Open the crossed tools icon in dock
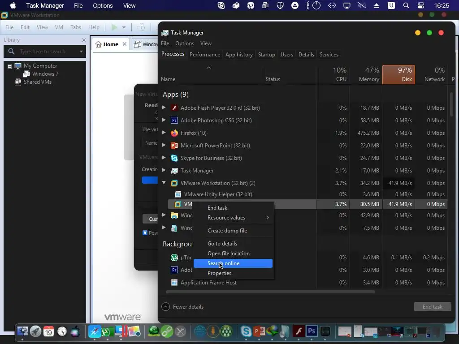Screen dimensions: 459x344 point(181,331)
